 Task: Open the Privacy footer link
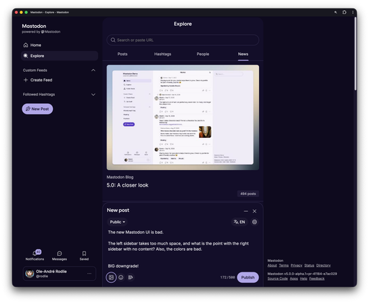297,265
